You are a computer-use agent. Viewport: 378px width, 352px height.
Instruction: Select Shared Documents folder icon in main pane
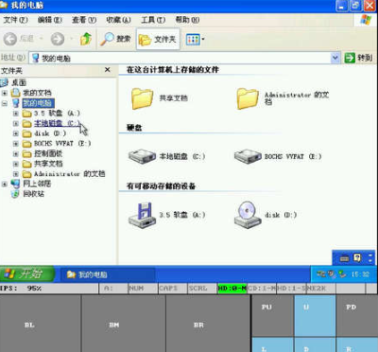pyautogui.click(x=142, y=98)
